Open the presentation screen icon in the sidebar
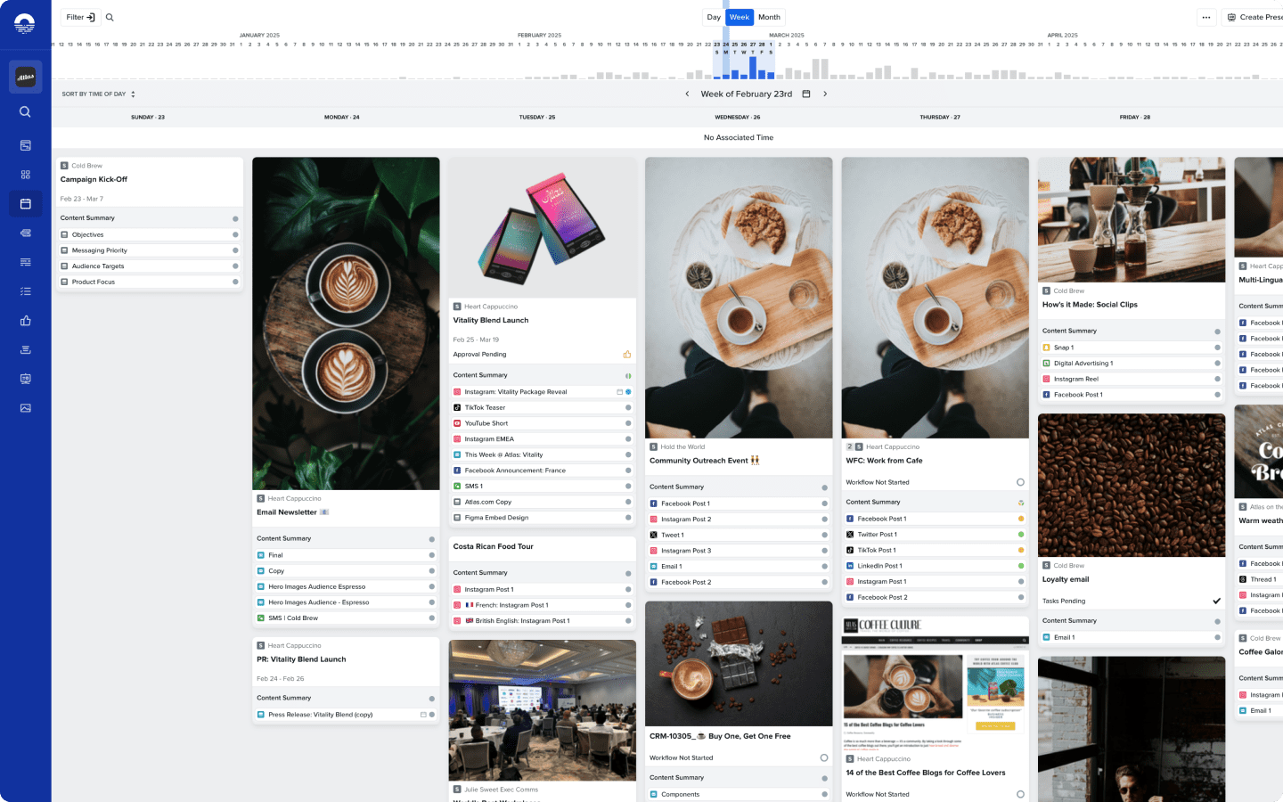Image resolution: width=1283 pixels, height=802 pixels. (25, 379)
